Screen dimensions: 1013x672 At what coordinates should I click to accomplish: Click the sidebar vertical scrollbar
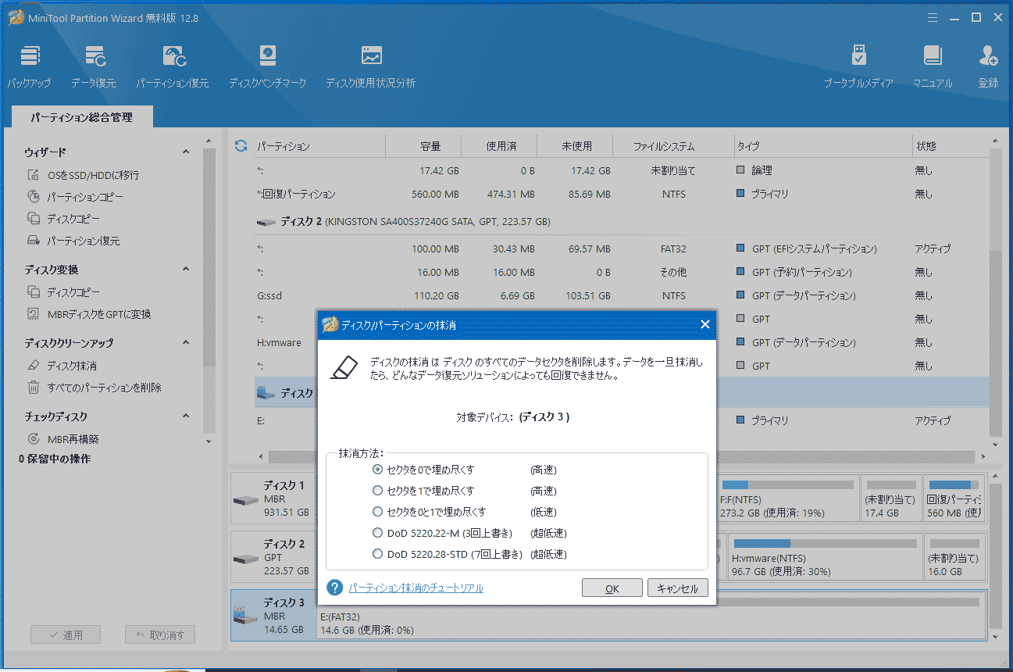click(208, 258)
